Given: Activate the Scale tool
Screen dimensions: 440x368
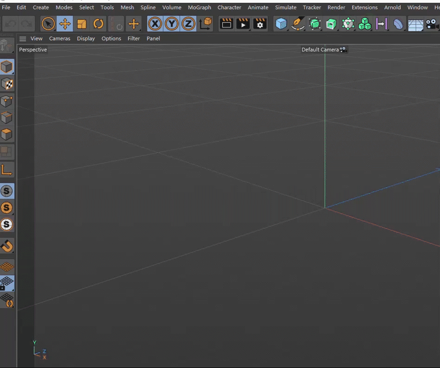Looking at the screenshot, I should (x=82, y=24).
